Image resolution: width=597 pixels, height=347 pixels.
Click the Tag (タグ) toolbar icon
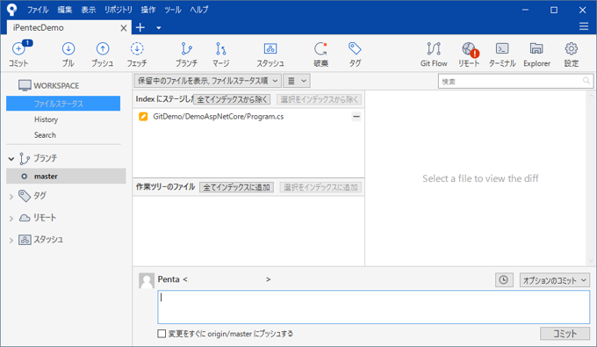(355, 48)
